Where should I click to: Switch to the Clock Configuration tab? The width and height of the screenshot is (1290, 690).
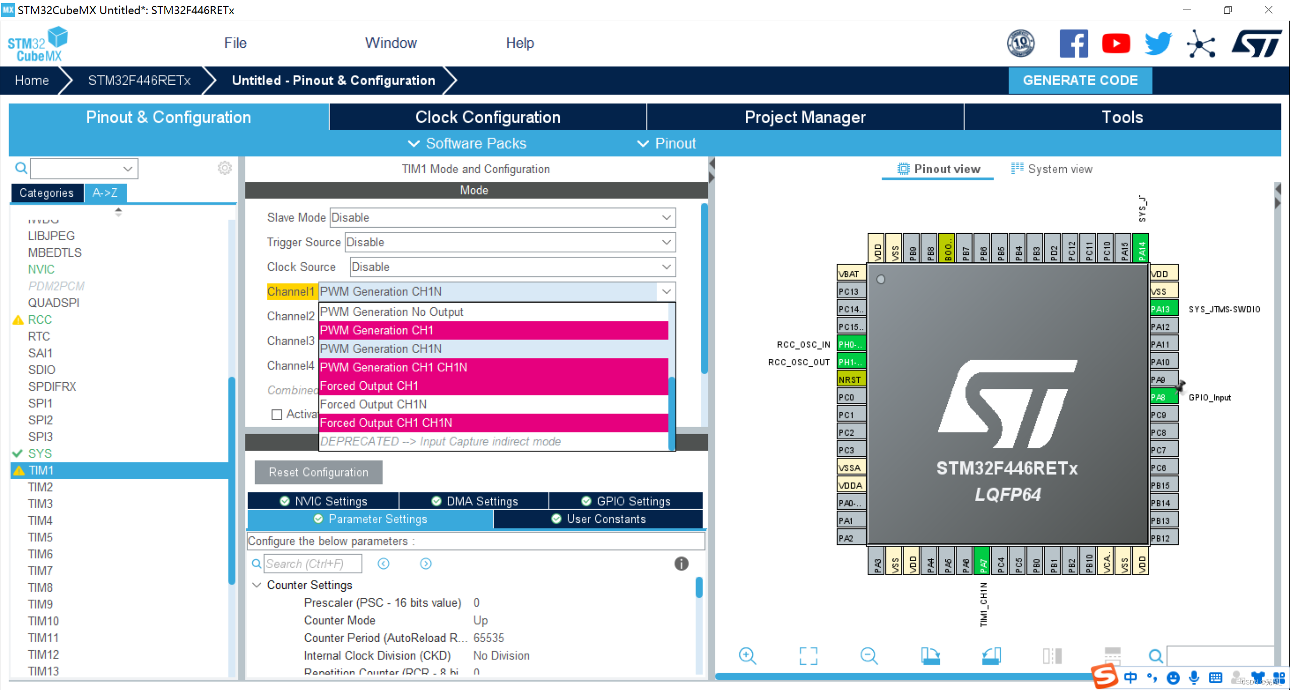488,117
